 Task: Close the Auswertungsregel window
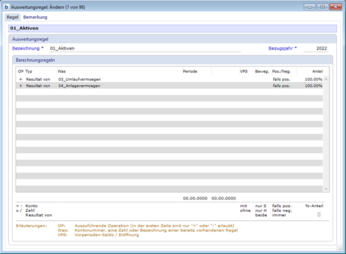coord(335,7)
